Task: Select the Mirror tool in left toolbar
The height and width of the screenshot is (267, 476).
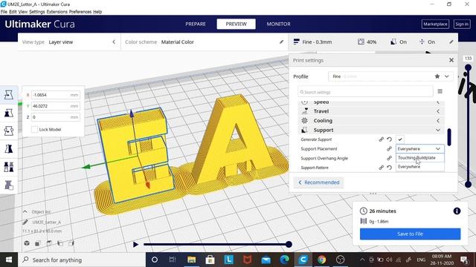Action: click(8, 148)
